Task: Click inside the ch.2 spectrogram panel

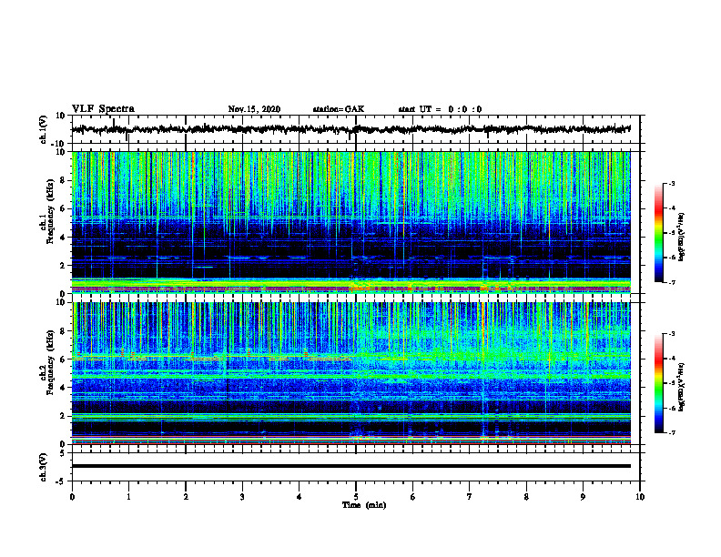Action: (350, 373)
